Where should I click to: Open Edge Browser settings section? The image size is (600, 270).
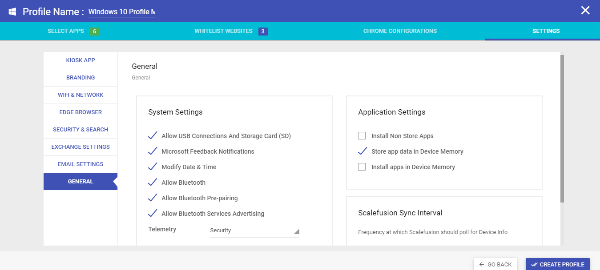click(x=81, y=112)
